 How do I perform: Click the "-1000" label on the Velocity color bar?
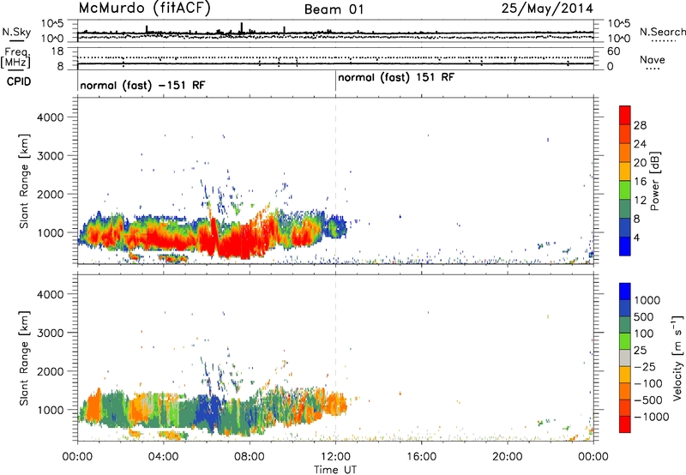point(652,417)
